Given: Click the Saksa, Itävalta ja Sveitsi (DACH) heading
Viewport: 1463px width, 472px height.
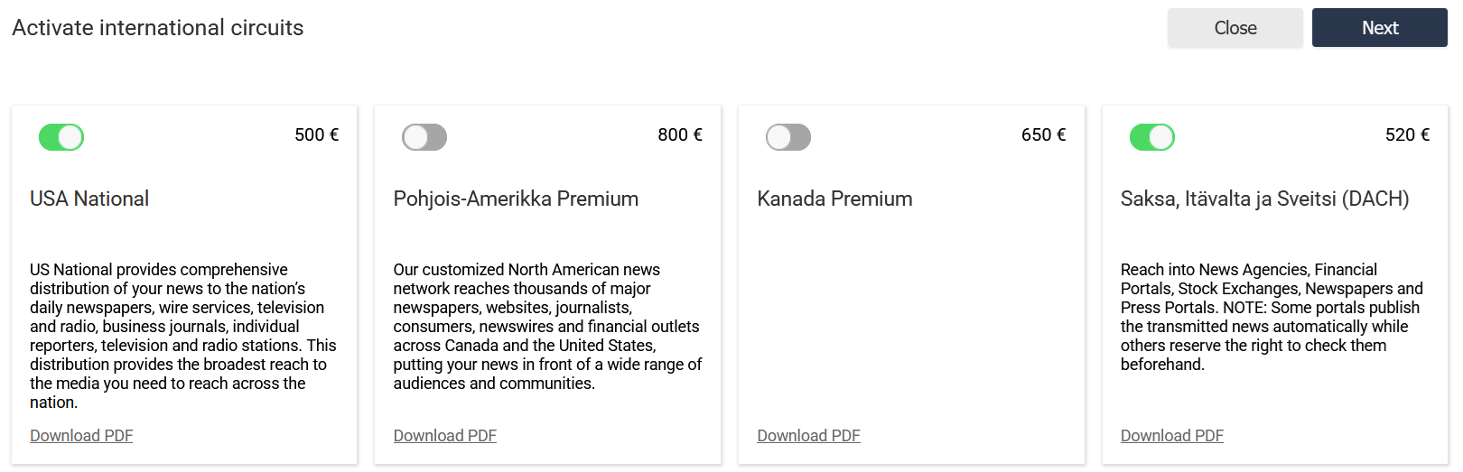Looking at the screenshot, I should tap(1264, 199).
